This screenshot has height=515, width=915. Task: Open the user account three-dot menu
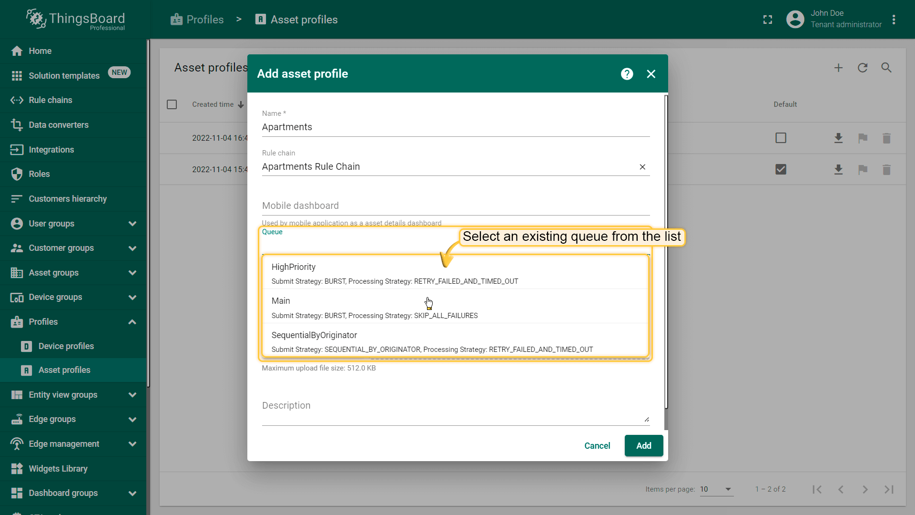click(x=894, y=20)
